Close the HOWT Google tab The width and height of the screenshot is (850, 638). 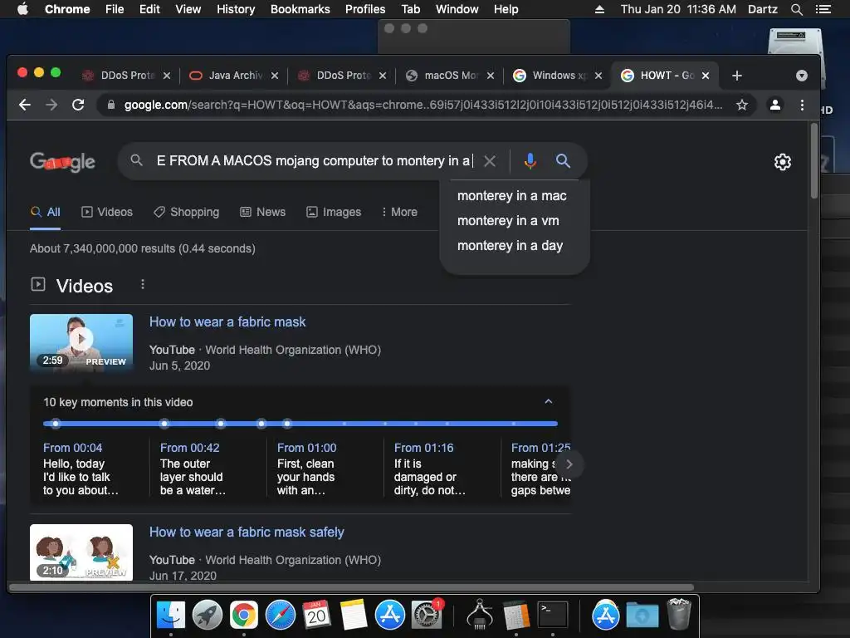pos(706,76)
